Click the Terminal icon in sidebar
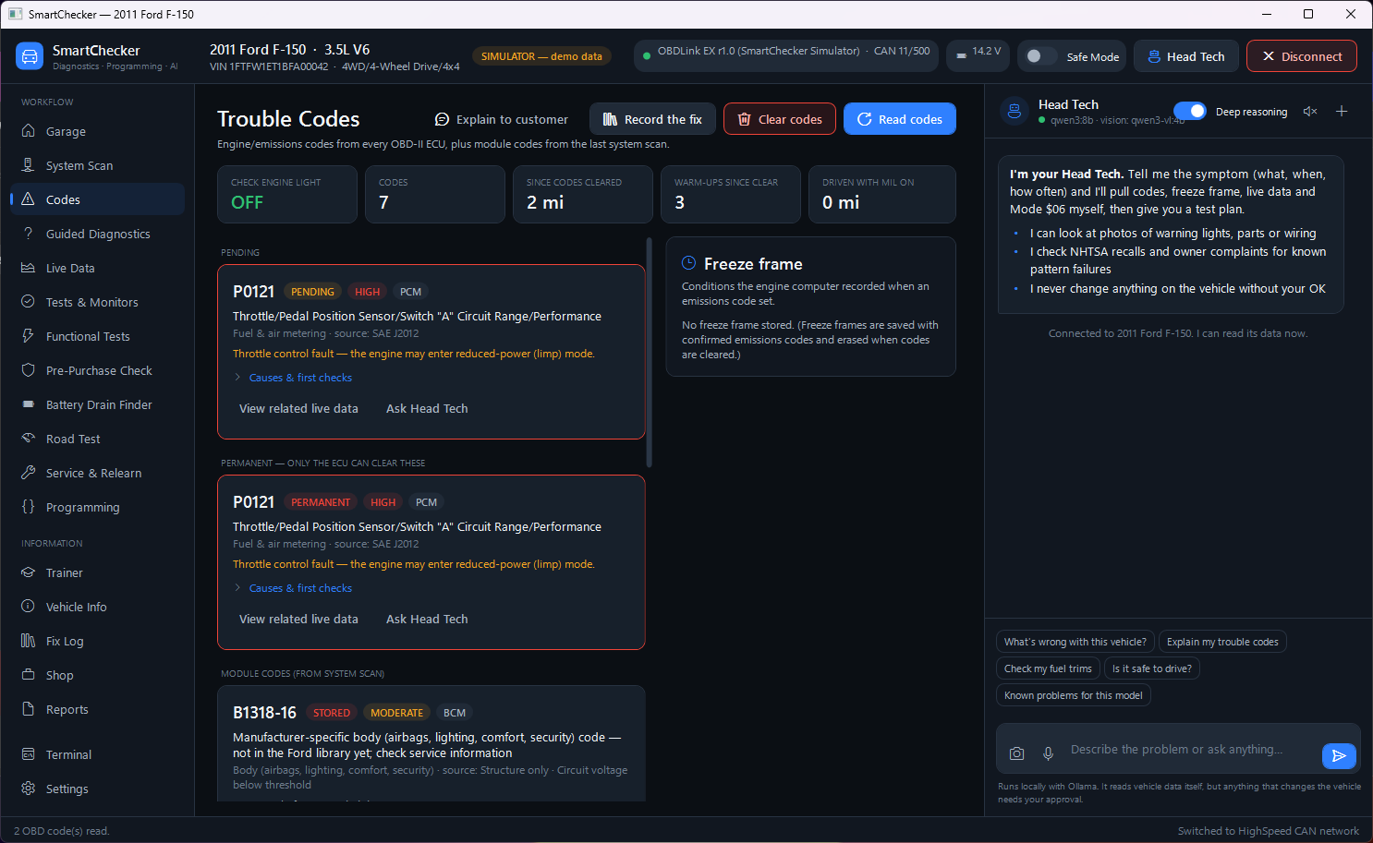This screenshot has width=1373, height=843. click(29, 754)
